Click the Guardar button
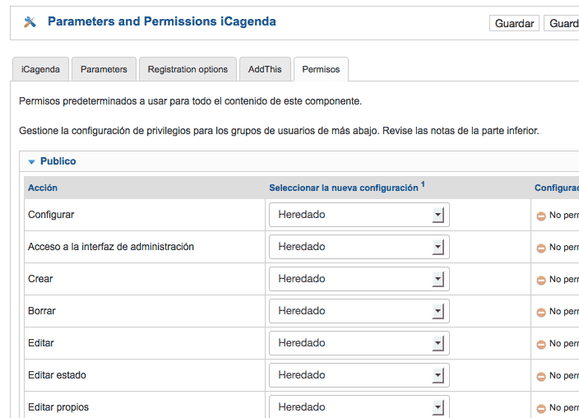 (x=514, y=23)
